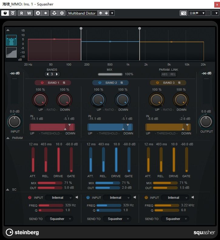Listen to Band 1 side-chain speaker icon

pyautogui.click(x=77, y=197)
